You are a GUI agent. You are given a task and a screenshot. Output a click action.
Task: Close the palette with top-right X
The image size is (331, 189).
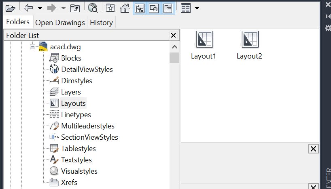(328, 4)
